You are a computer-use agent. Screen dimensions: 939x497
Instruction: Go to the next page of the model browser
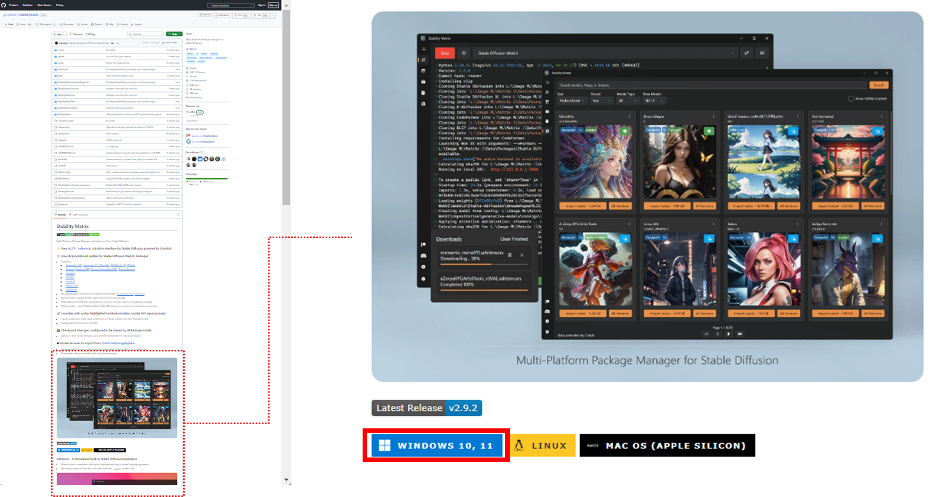[728, 334]
